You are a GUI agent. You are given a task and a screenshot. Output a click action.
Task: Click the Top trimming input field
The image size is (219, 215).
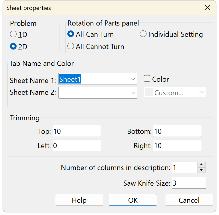77,131
